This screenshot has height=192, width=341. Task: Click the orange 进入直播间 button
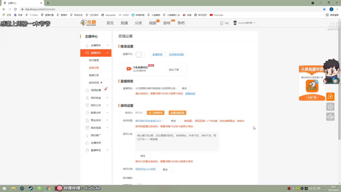point(156,113)
